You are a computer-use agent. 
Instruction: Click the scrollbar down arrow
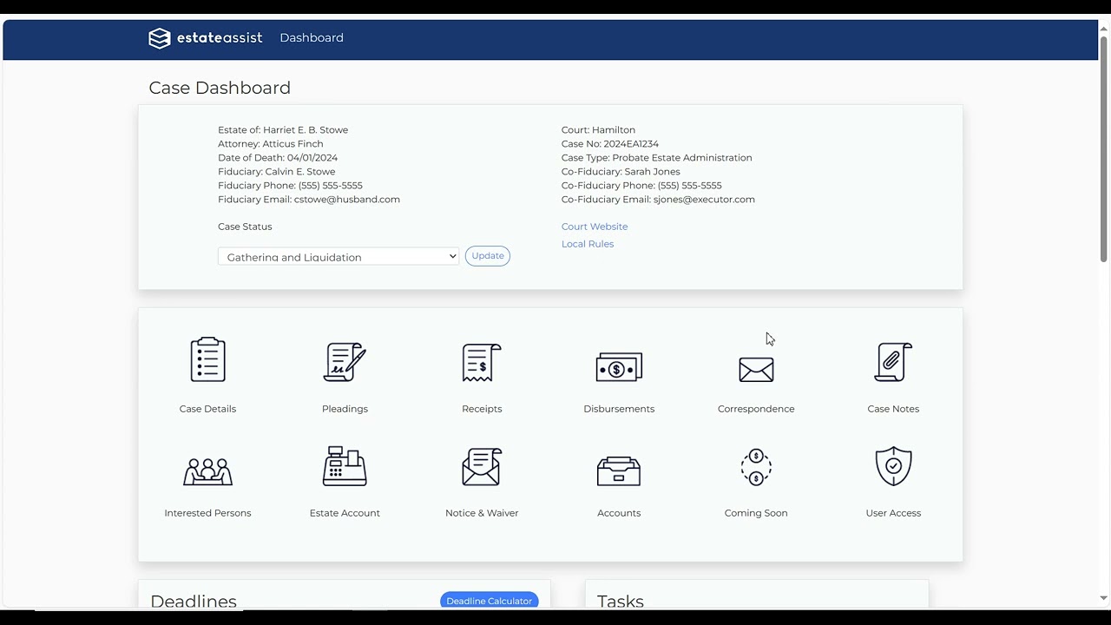1104,598
